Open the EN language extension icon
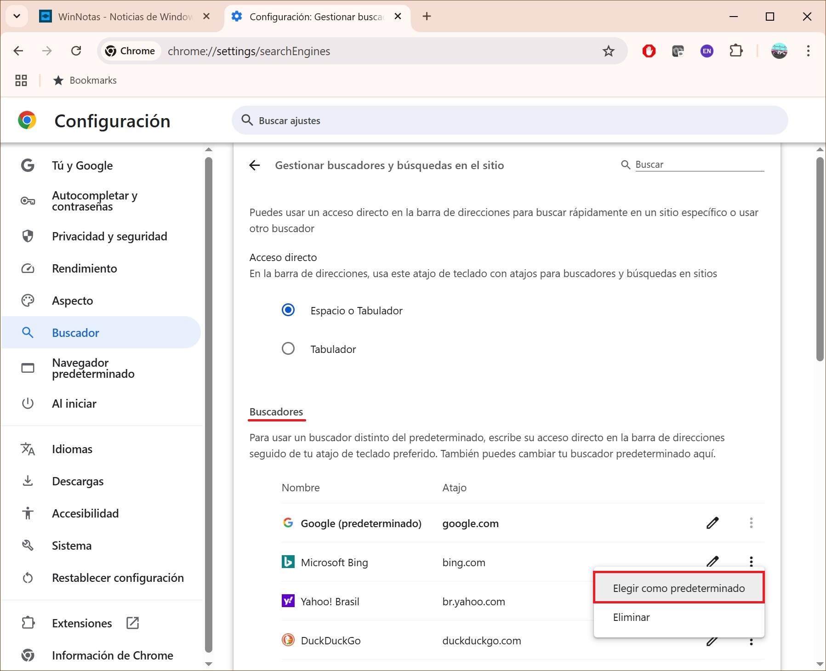Screen dimensions: 826x671 [x=707, y=51]
